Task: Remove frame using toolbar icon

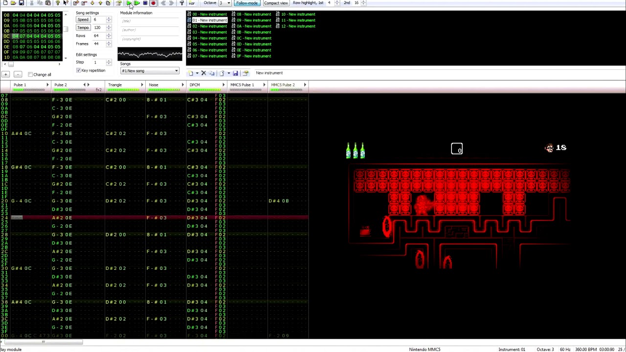Action: pyautogui.click(x=84, y=3)
